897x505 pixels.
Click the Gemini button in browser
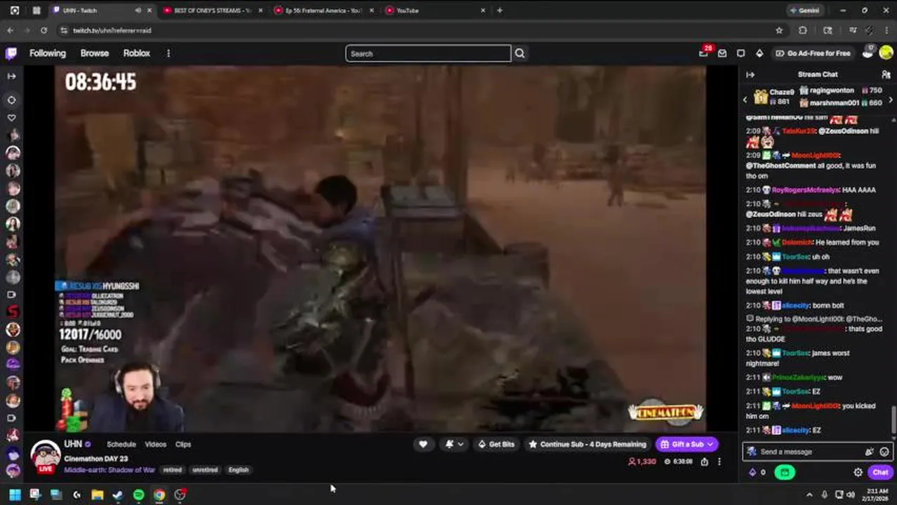tap(806, 11)
